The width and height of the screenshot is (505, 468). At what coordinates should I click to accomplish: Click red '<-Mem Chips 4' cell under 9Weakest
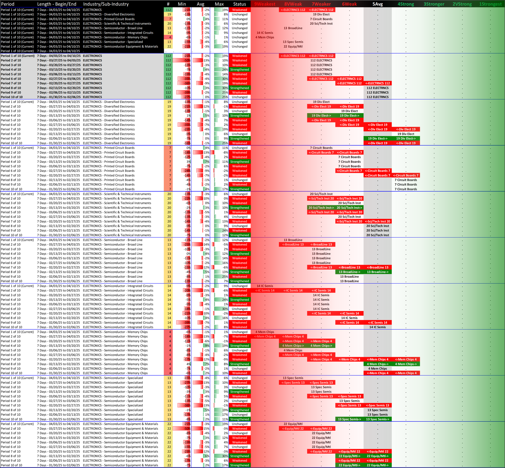[x=265, y=336]
